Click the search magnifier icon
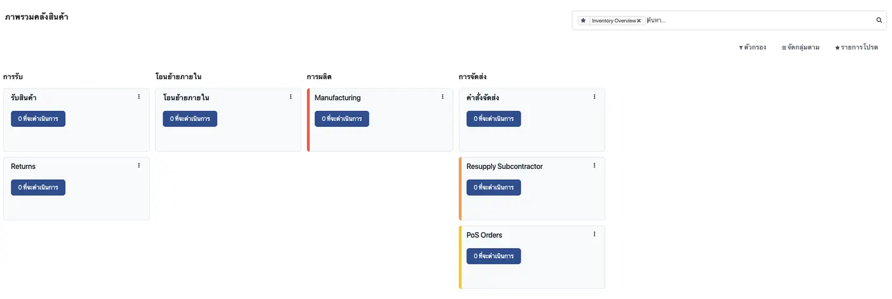The width and height of the screenshot is (892, 299). coord(879,20)
